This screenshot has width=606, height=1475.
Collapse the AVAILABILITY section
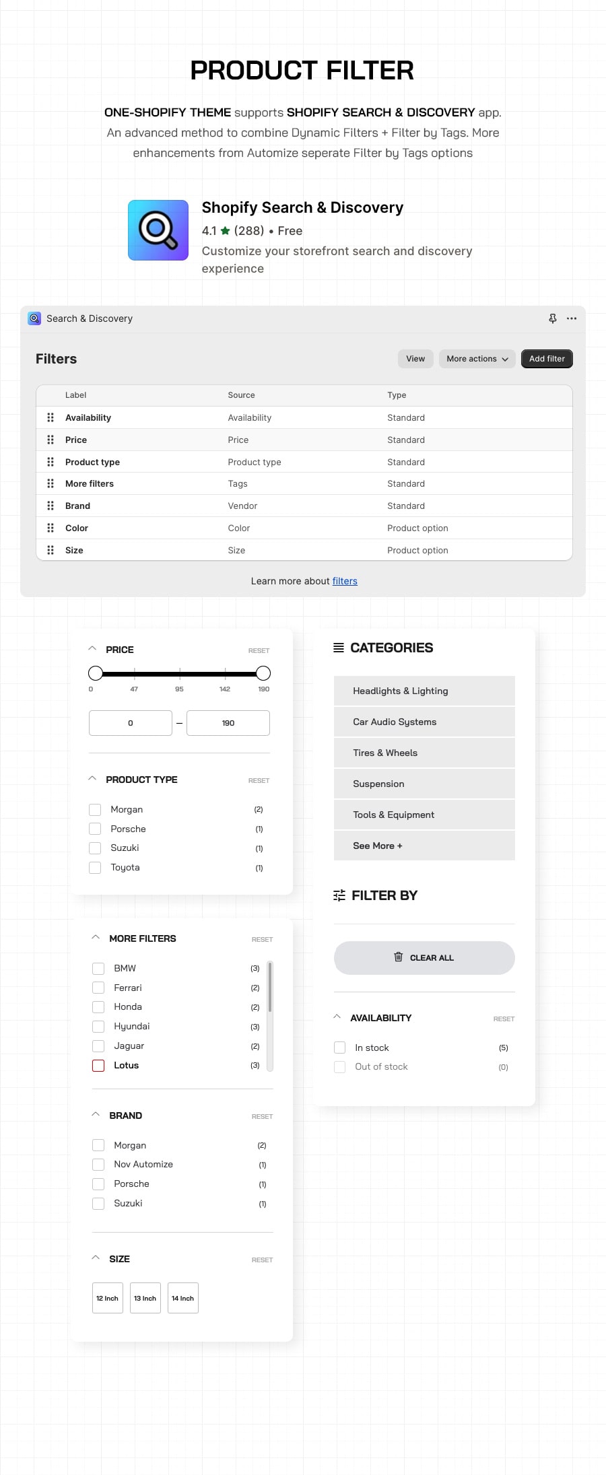[337, 1017]
